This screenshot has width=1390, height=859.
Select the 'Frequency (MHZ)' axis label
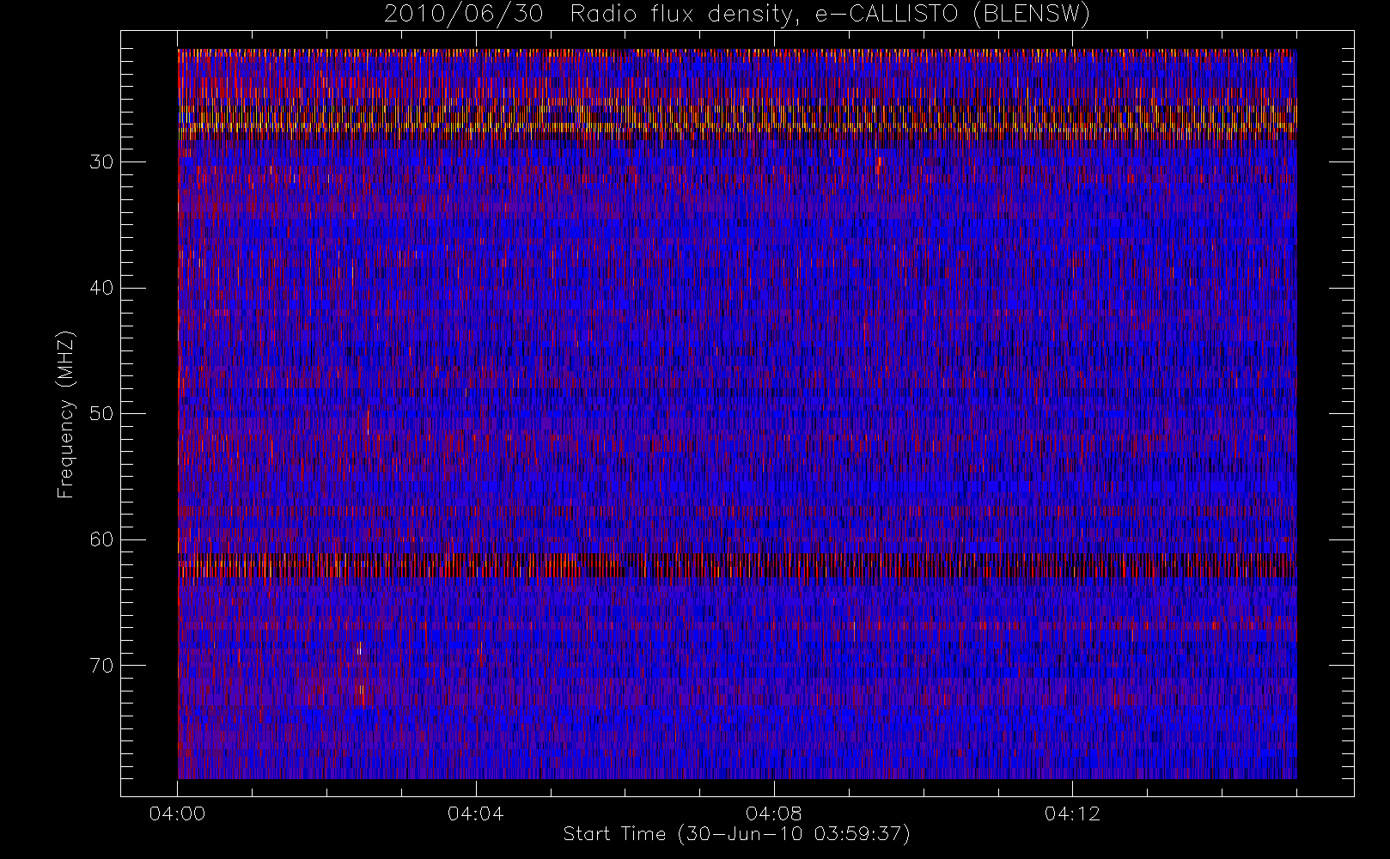[66, 414]
